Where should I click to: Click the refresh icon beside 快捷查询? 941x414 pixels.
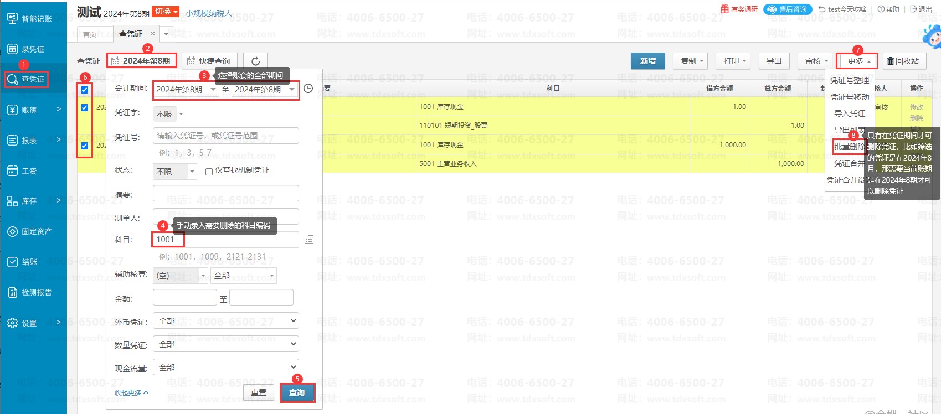[x=255, y=61]
